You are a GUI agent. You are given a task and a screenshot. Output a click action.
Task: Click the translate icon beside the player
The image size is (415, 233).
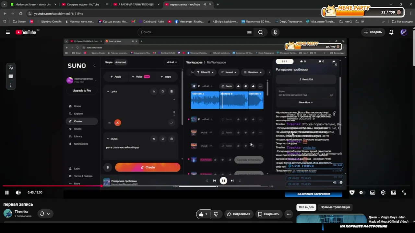point(11,67)
